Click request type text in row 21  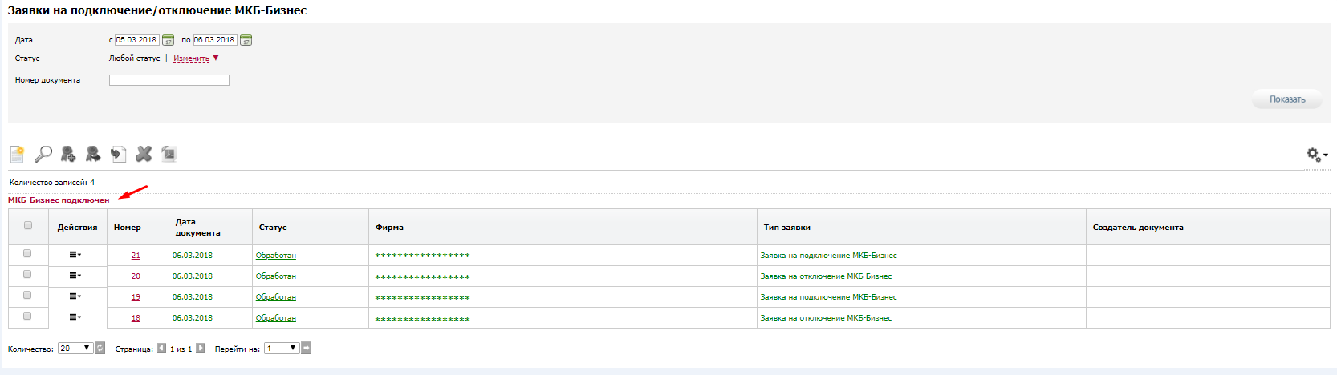[x=828, y=256]
